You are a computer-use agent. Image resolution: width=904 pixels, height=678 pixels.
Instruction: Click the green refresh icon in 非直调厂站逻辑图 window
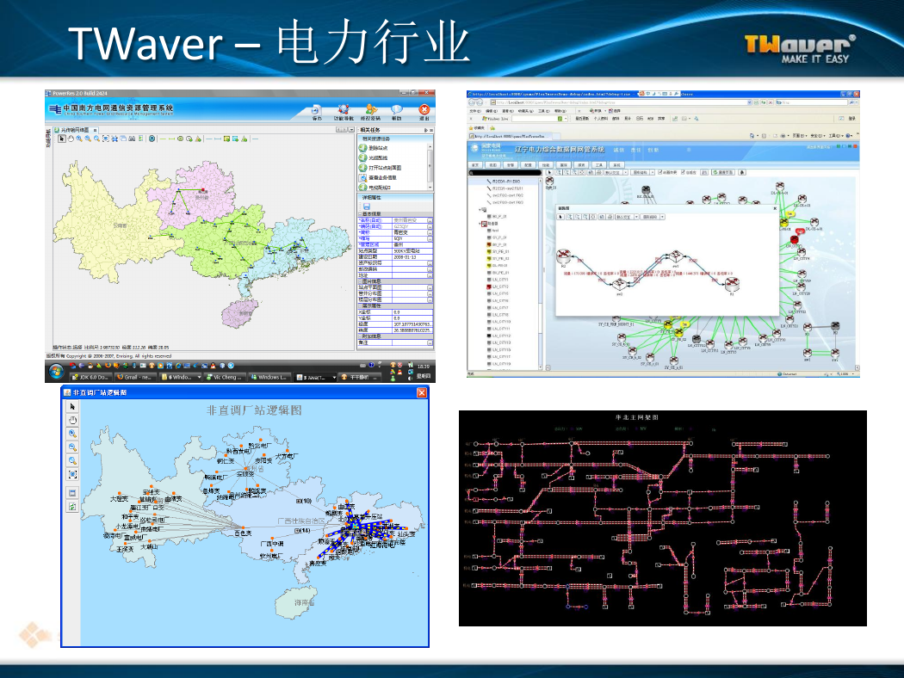click(x=72, y=507)
